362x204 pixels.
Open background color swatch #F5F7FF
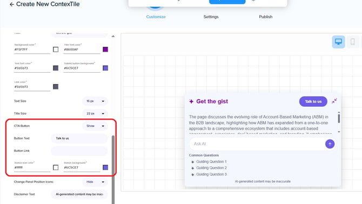(56, 50)
